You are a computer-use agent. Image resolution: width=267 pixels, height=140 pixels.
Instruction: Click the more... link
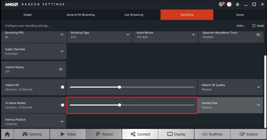pos(241,26)
